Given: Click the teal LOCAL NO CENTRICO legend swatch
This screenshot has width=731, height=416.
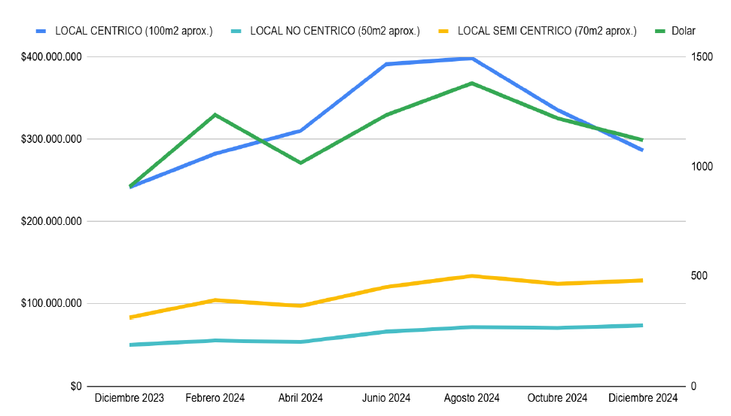Looking at the screenshot, I should 237,31.
